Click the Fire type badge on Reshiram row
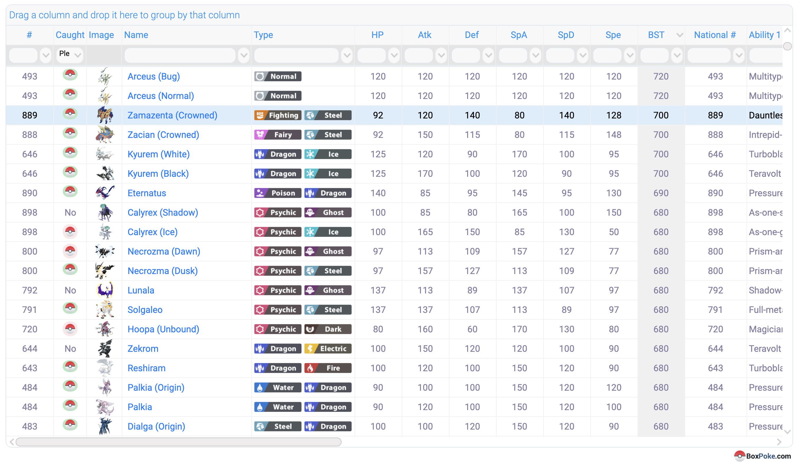799x467 pixels. [x=328, y=368]
